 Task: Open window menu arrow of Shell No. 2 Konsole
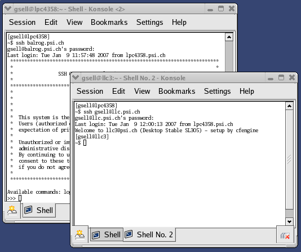click(76, 77)
